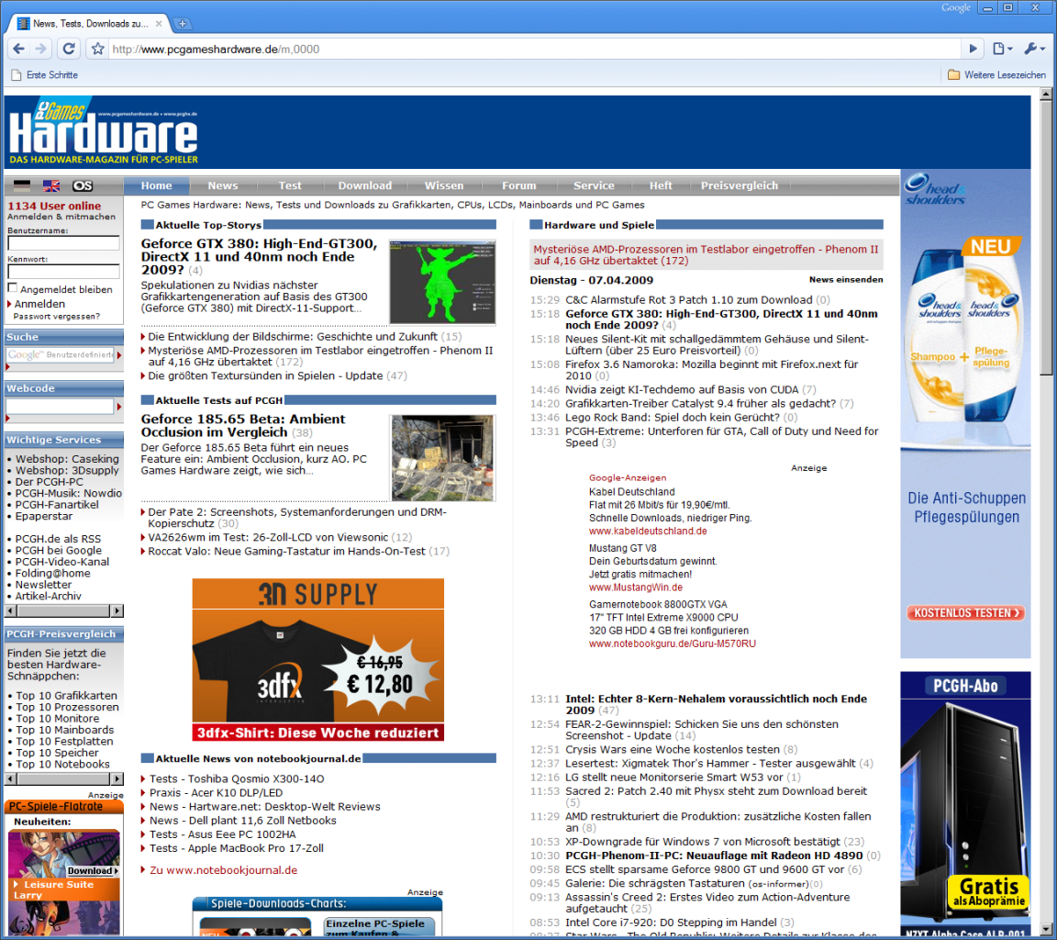Screen dimensions: 1057x940
Task: Click the Go play arrow in address bar
Action: click(x=973, y=49)
